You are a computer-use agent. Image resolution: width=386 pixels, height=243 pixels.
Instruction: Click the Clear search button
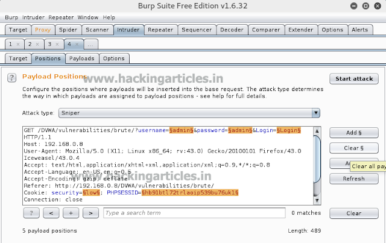pos(354,213)
